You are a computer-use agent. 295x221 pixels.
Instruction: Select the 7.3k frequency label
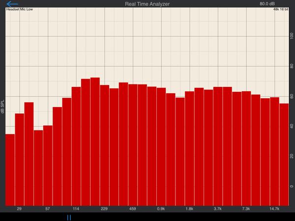coord(246,209)
